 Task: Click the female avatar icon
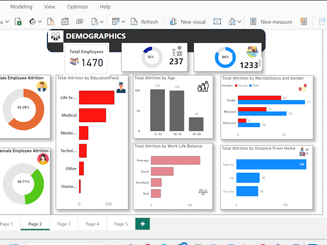43,159
